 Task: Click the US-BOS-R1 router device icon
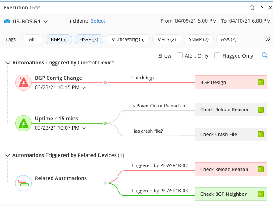click(x=7, y=21)
